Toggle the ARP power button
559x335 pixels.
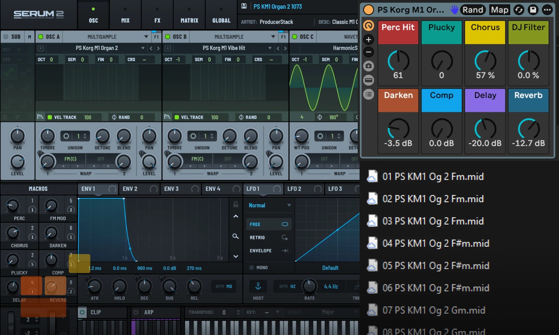pos(136,312)
